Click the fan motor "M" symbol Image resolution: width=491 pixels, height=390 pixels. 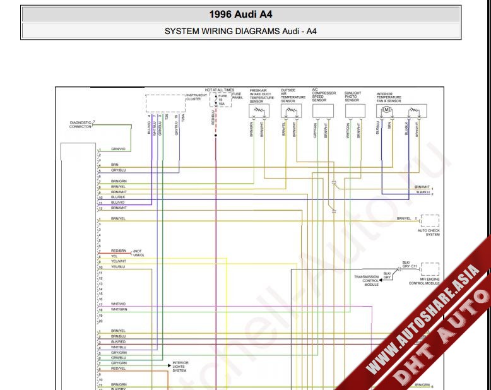point(386,110)
